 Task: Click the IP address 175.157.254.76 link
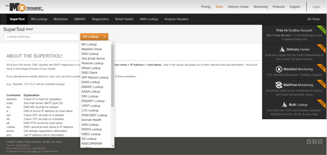(x=23, y=145)
